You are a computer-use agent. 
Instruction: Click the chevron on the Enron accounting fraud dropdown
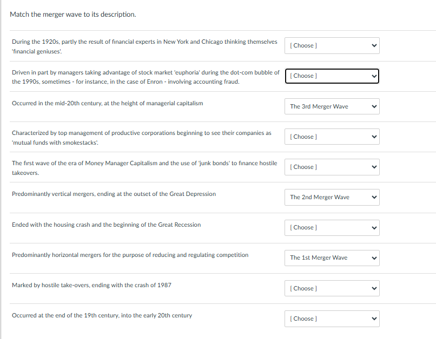[x=373, y=76]
